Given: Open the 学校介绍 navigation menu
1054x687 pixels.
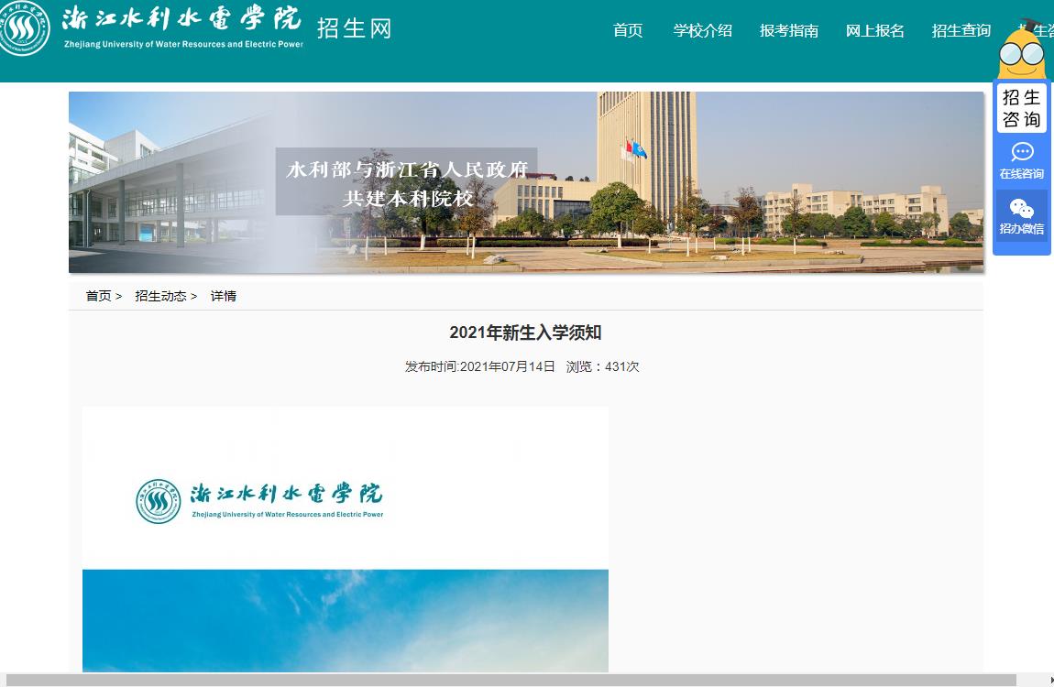Looking at the screenshot, I should click(703, 30).
